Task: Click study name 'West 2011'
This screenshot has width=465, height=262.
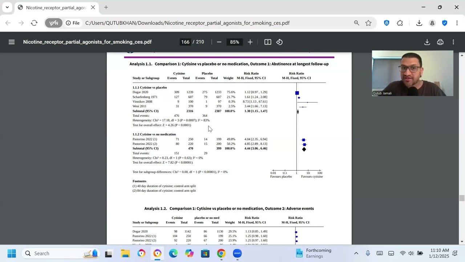Action: [x=139, y=106]
